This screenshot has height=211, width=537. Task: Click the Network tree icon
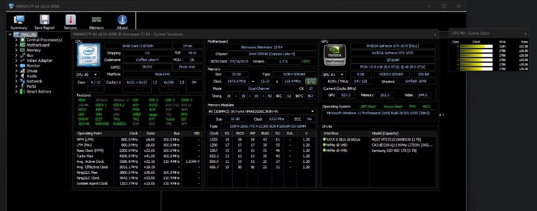[22, 81]
